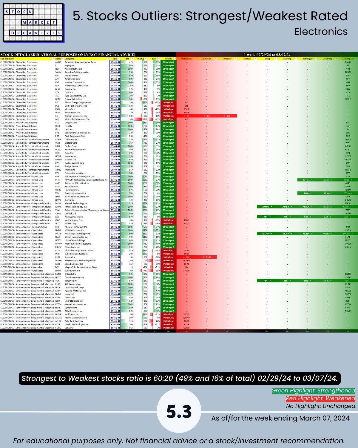Select the 'Green Highlight: Strengthened' legend label
Viewport: 358px width, 448px height.
[313, 391]
